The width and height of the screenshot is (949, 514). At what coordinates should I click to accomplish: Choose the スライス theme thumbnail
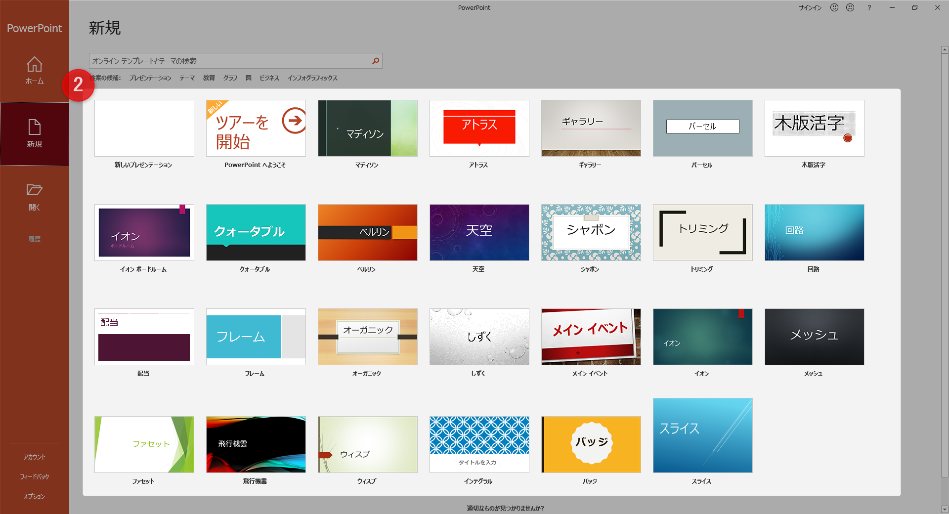pos(703,435)
